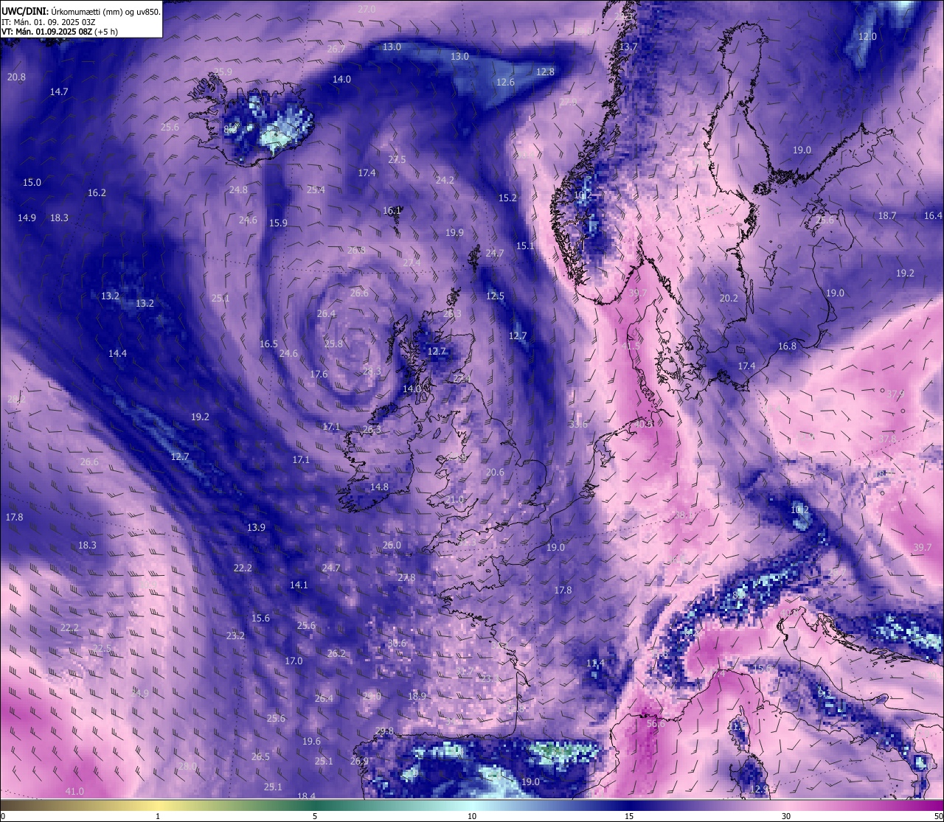Click the map value 12.0
Viewport: 944px width, 822px height.
coord(867,36)
